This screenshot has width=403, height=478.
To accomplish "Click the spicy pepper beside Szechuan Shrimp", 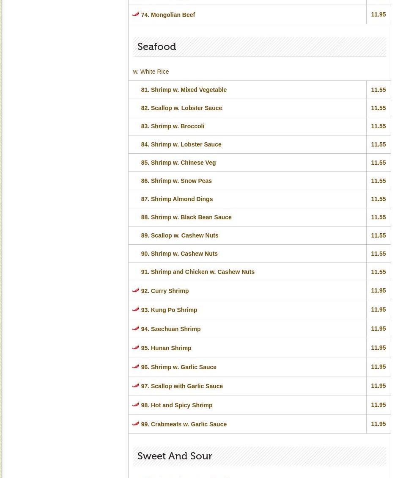I will click(x=135, y=328).
